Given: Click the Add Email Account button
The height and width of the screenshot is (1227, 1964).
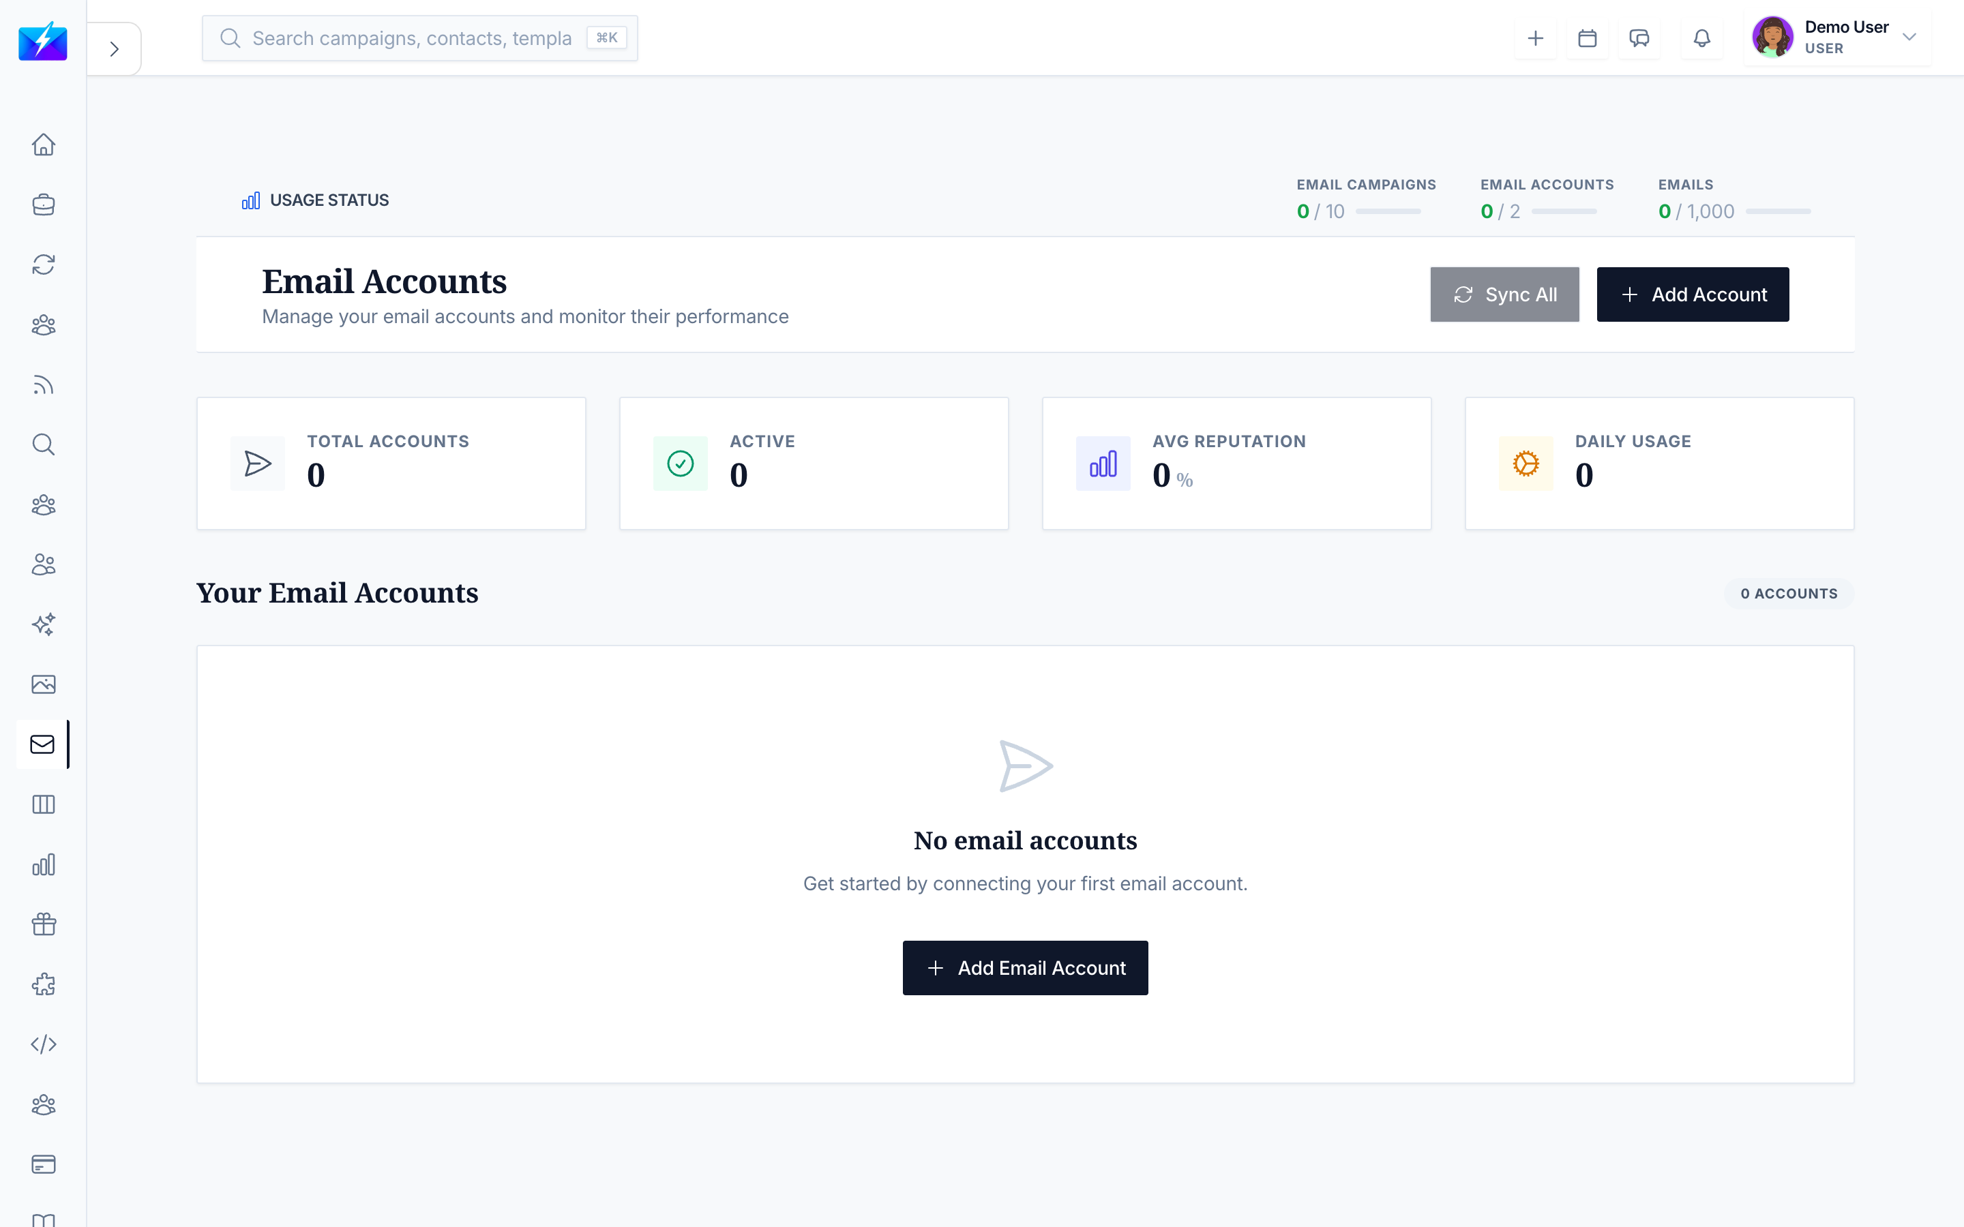Looking at the screenshot, I should point(1025,968).
